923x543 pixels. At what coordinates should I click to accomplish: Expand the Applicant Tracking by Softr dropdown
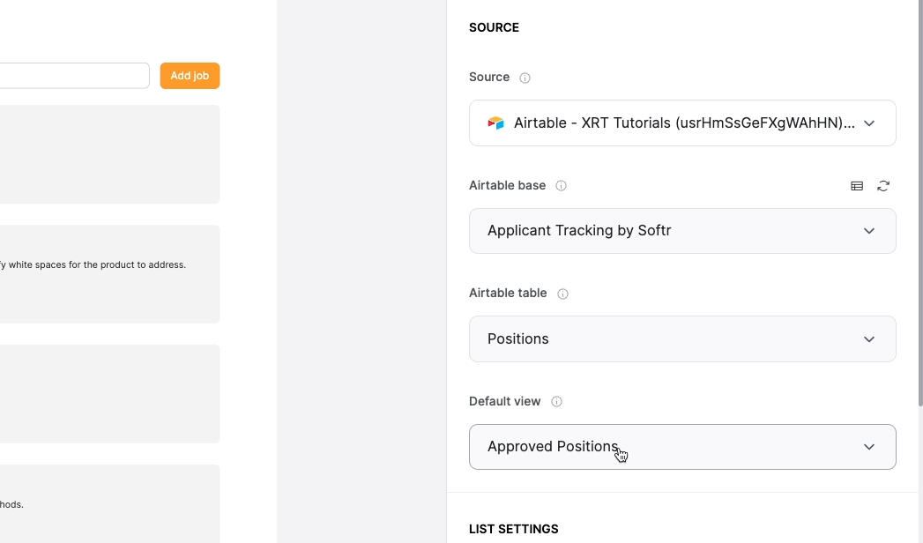[x=682, y=231]
